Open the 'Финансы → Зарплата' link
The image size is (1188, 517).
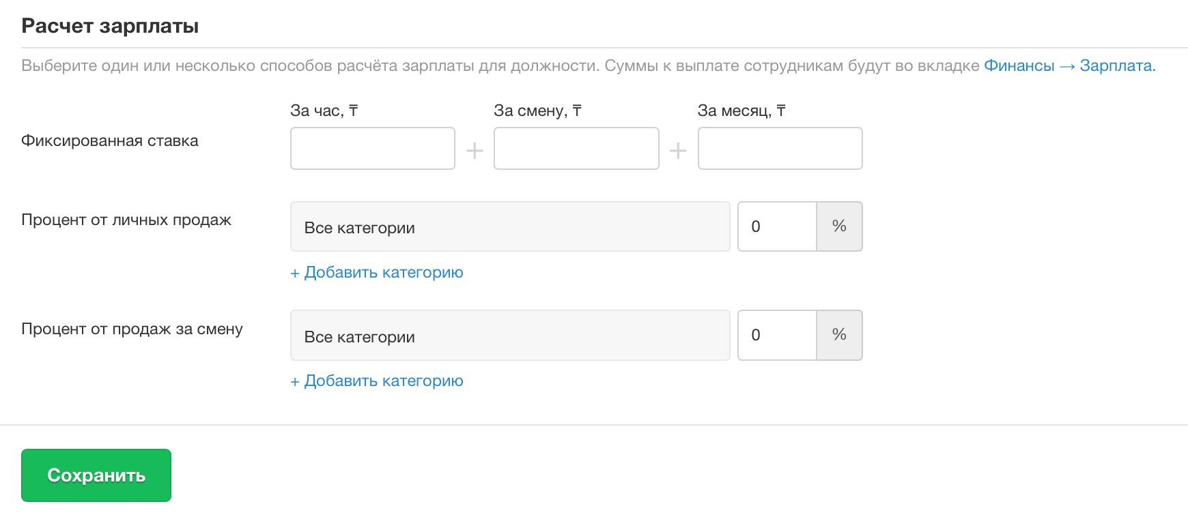(x=1069, y=65)
